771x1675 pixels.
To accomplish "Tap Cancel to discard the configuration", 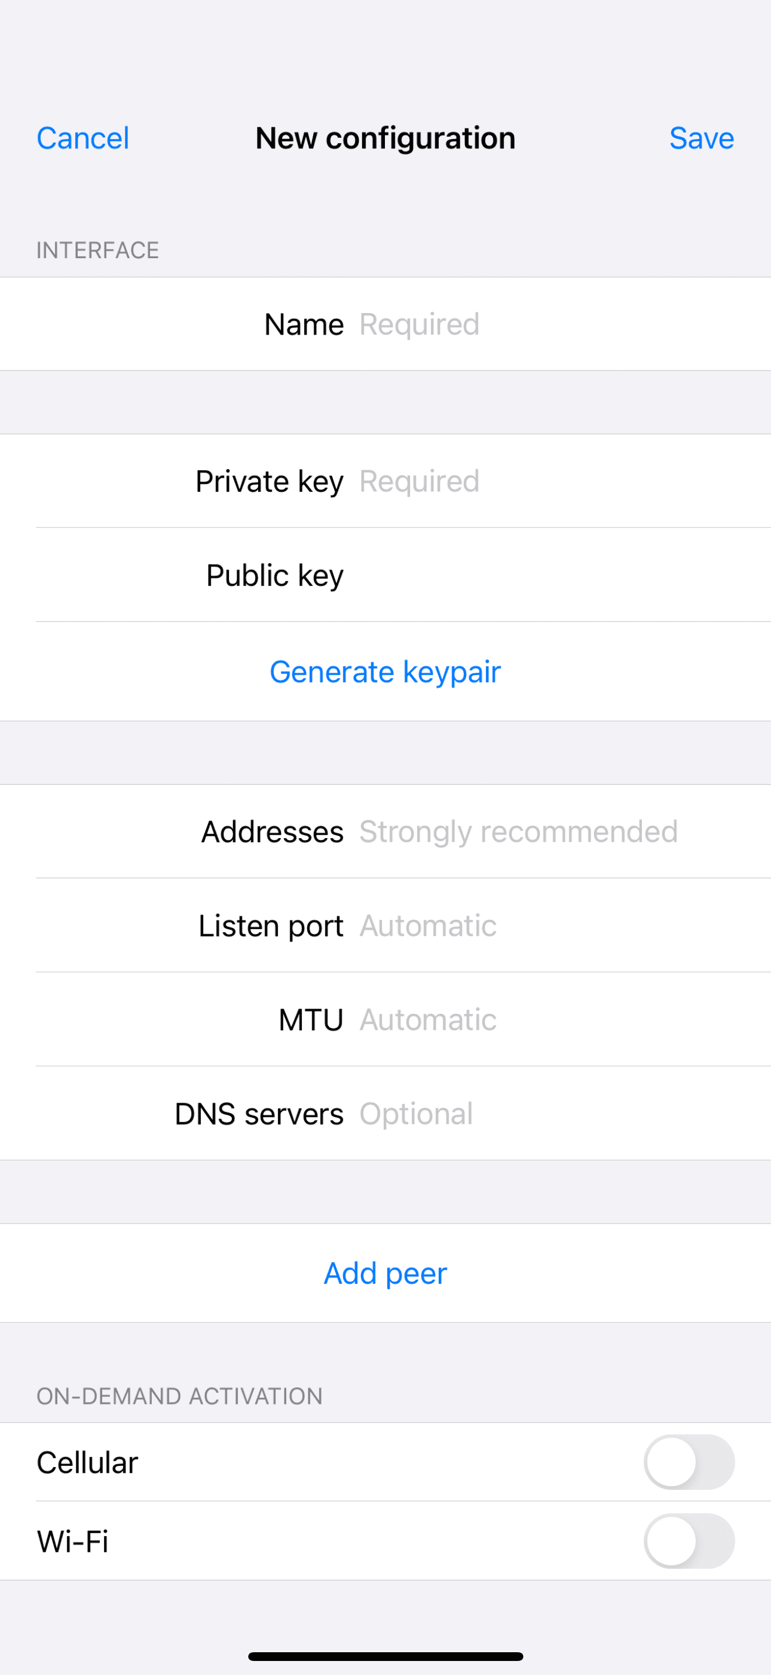I will point(82,138).
